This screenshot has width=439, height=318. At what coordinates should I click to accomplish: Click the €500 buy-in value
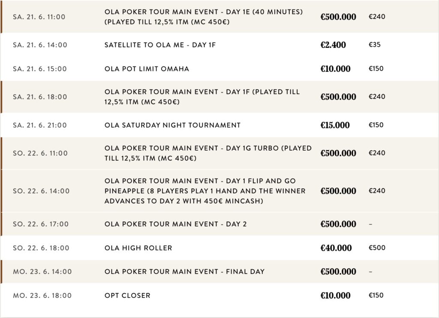(377, 248)
